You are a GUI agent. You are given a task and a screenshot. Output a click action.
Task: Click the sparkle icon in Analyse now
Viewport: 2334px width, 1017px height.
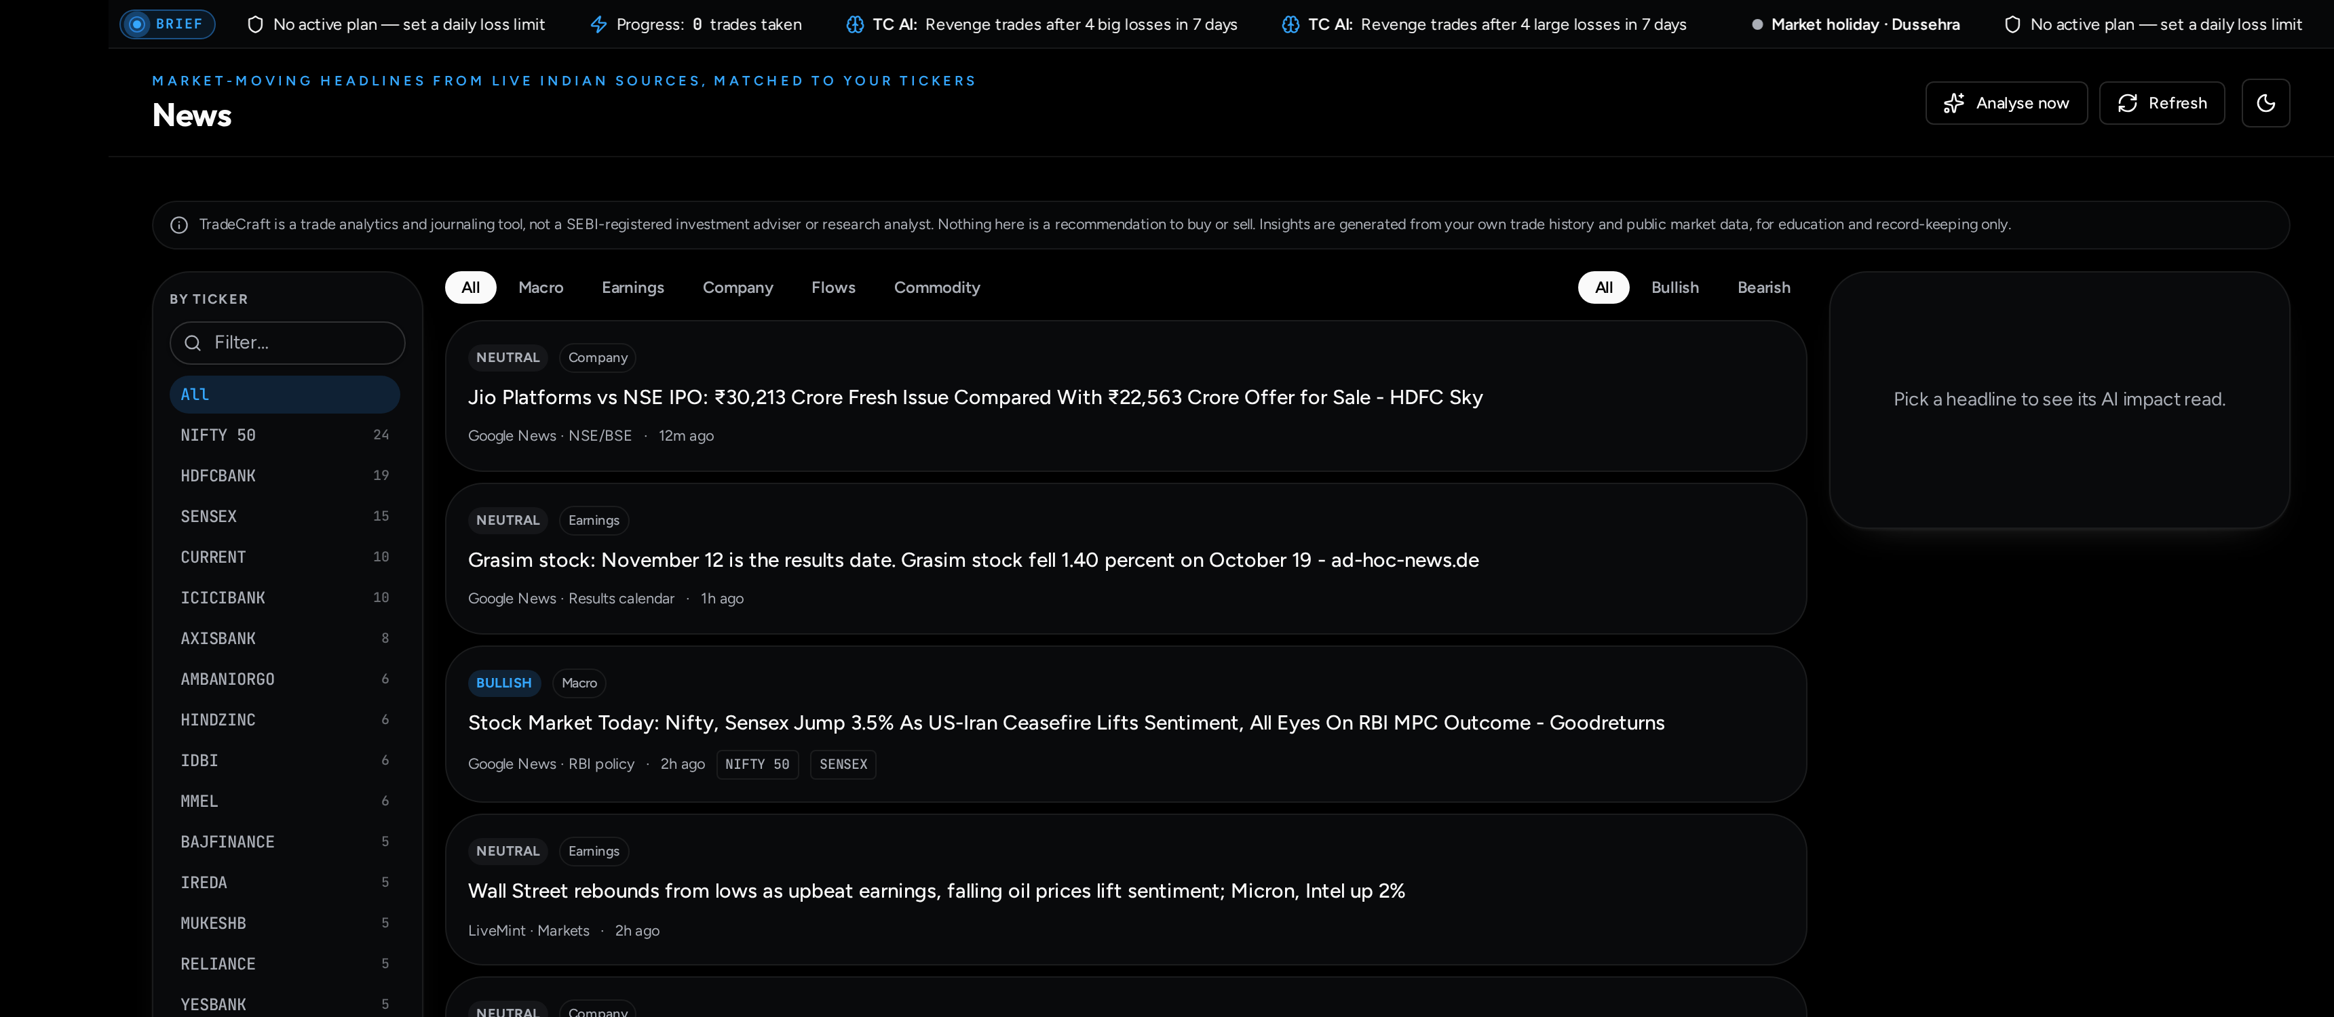pyautogui.click(x=1953, y=103)
